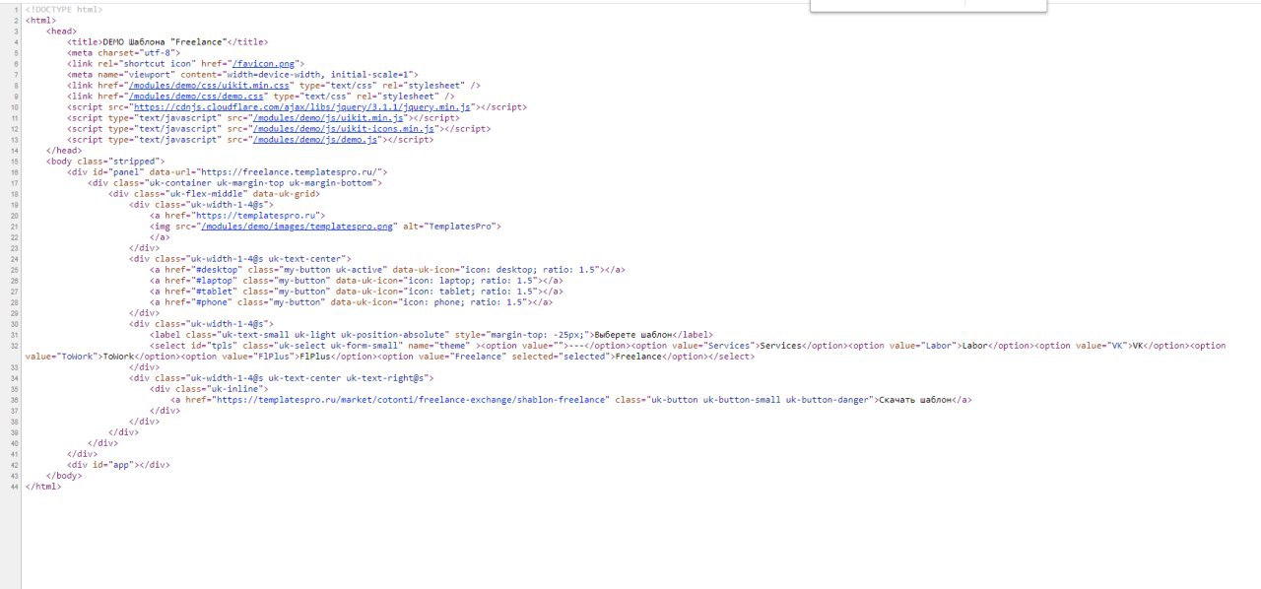
Task: Open the /modules/demo/css/demo.css link
Action: pos(196,96)
